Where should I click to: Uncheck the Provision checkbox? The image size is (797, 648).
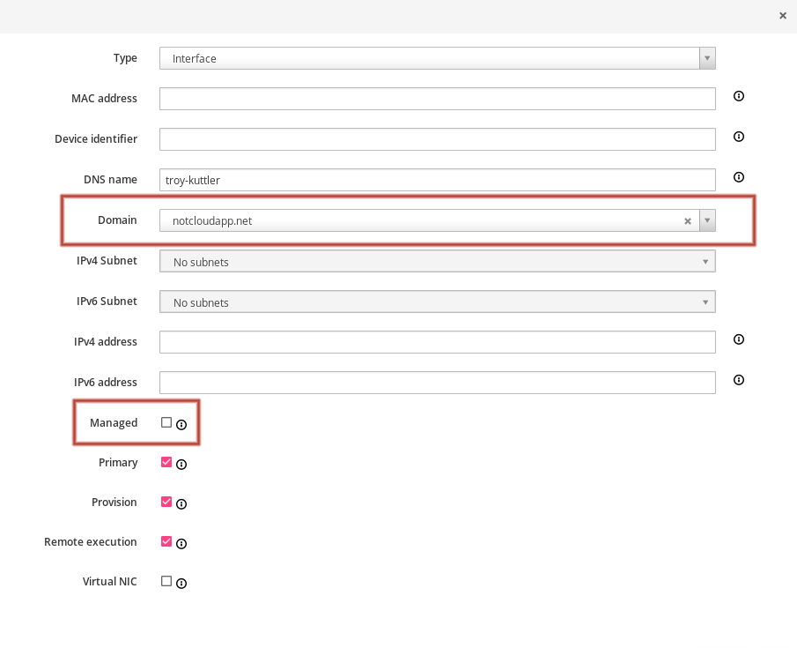coord(166,502)
